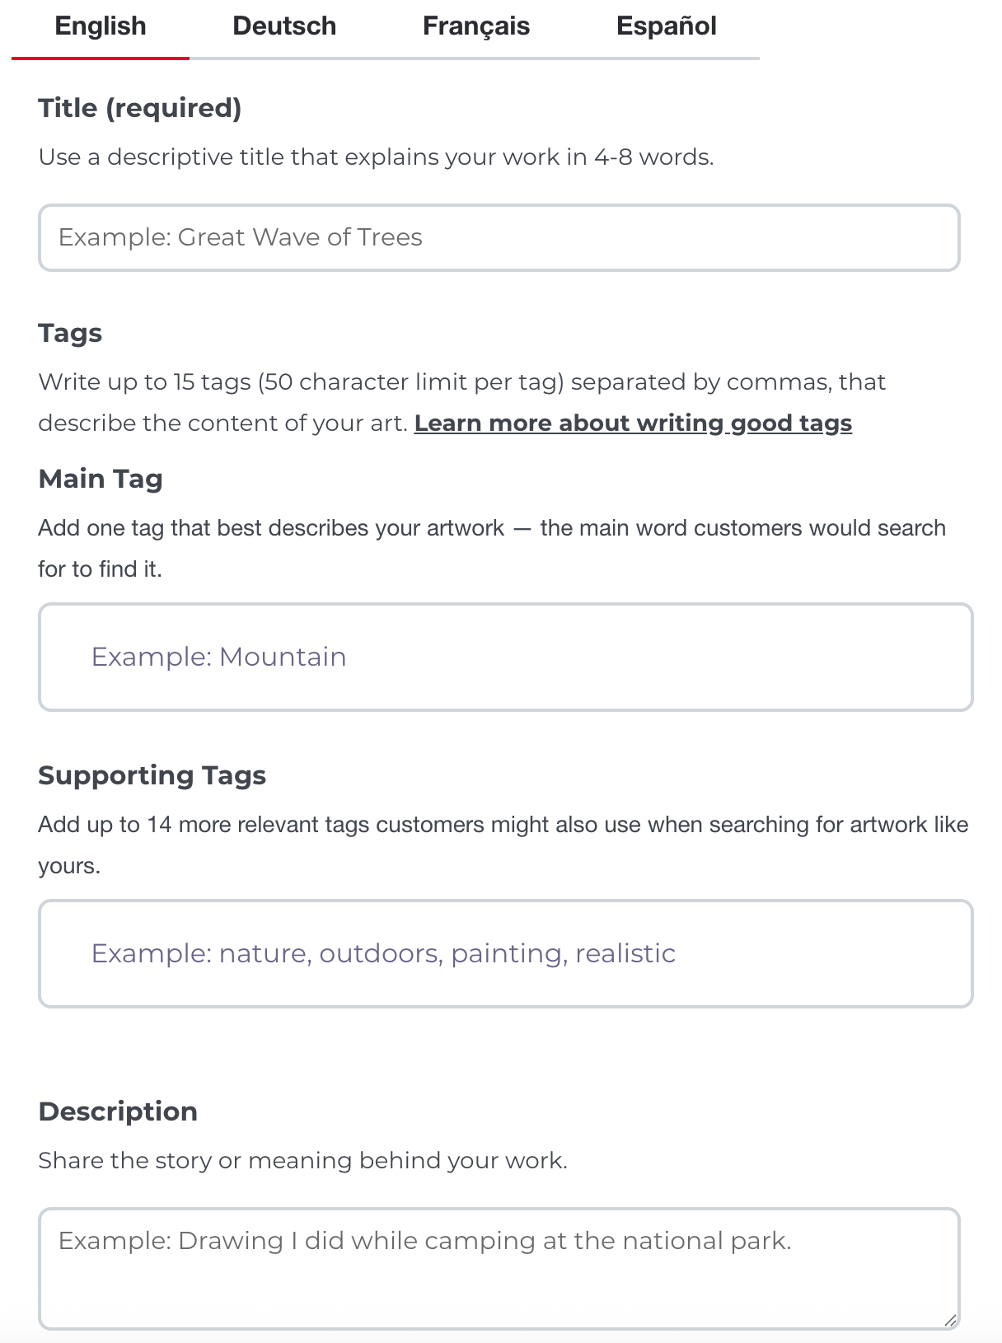The width and height of the screenshot is (1002, 1343).
Task: Click the Description textarea resize handle
Action: [950, 1320]
